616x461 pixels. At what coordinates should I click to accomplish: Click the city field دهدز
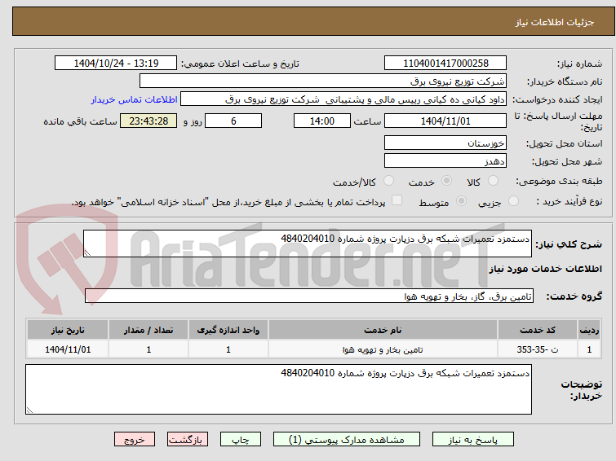coord(445,160)
